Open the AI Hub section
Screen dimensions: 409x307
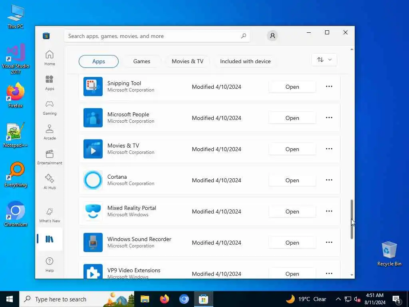50,182
